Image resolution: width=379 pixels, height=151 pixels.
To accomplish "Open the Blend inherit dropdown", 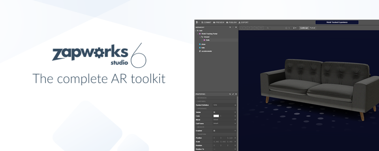I will [223, 120].
